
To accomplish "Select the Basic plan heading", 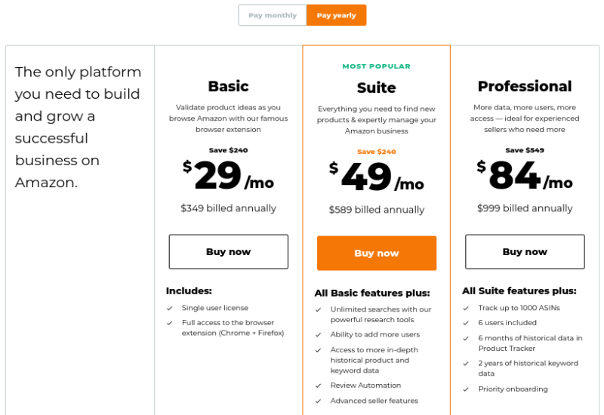I will [229, 86].
